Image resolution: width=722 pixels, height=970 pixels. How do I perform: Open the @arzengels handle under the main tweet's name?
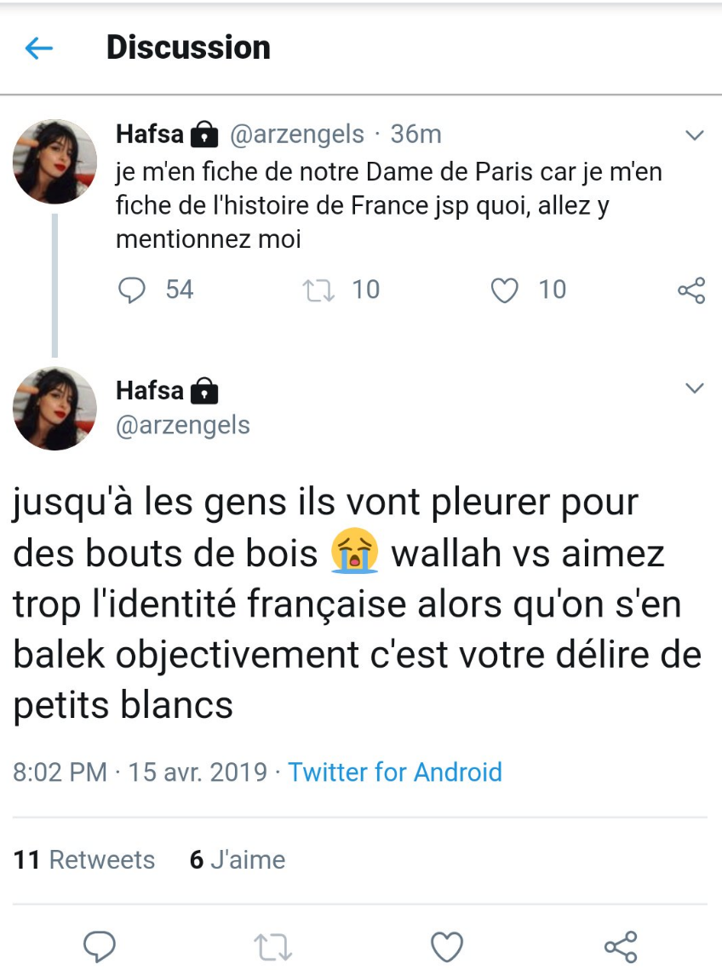182,424
